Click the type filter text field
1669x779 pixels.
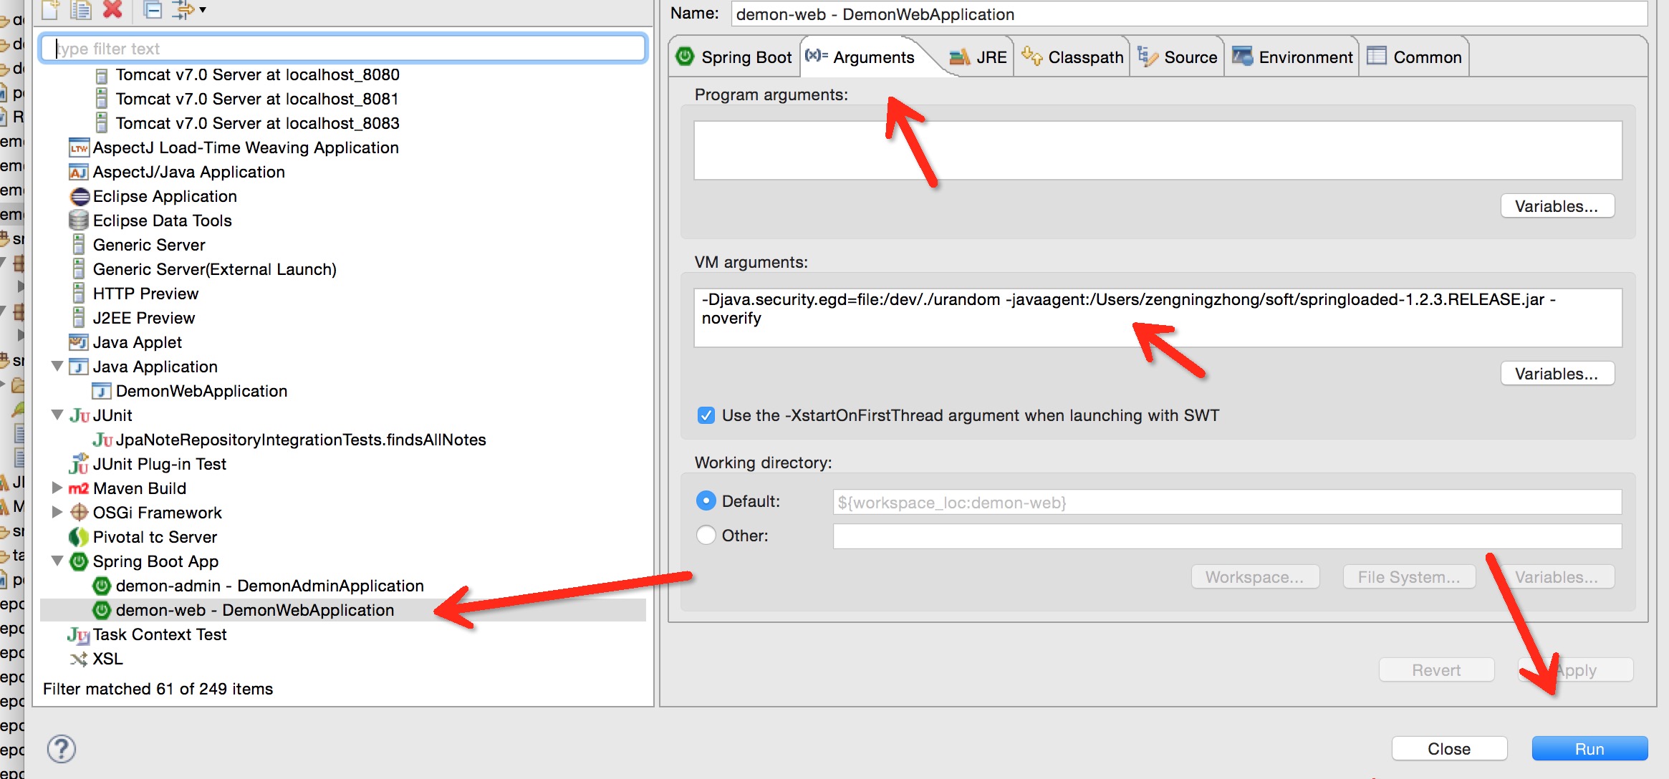click(344, 48)
